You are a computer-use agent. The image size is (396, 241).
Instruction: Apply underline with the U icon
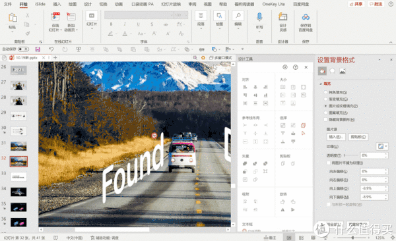[x=138, y=24]
